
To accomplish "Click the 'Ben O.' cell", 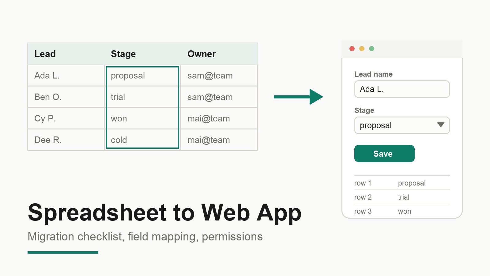I will click(66, 97).
